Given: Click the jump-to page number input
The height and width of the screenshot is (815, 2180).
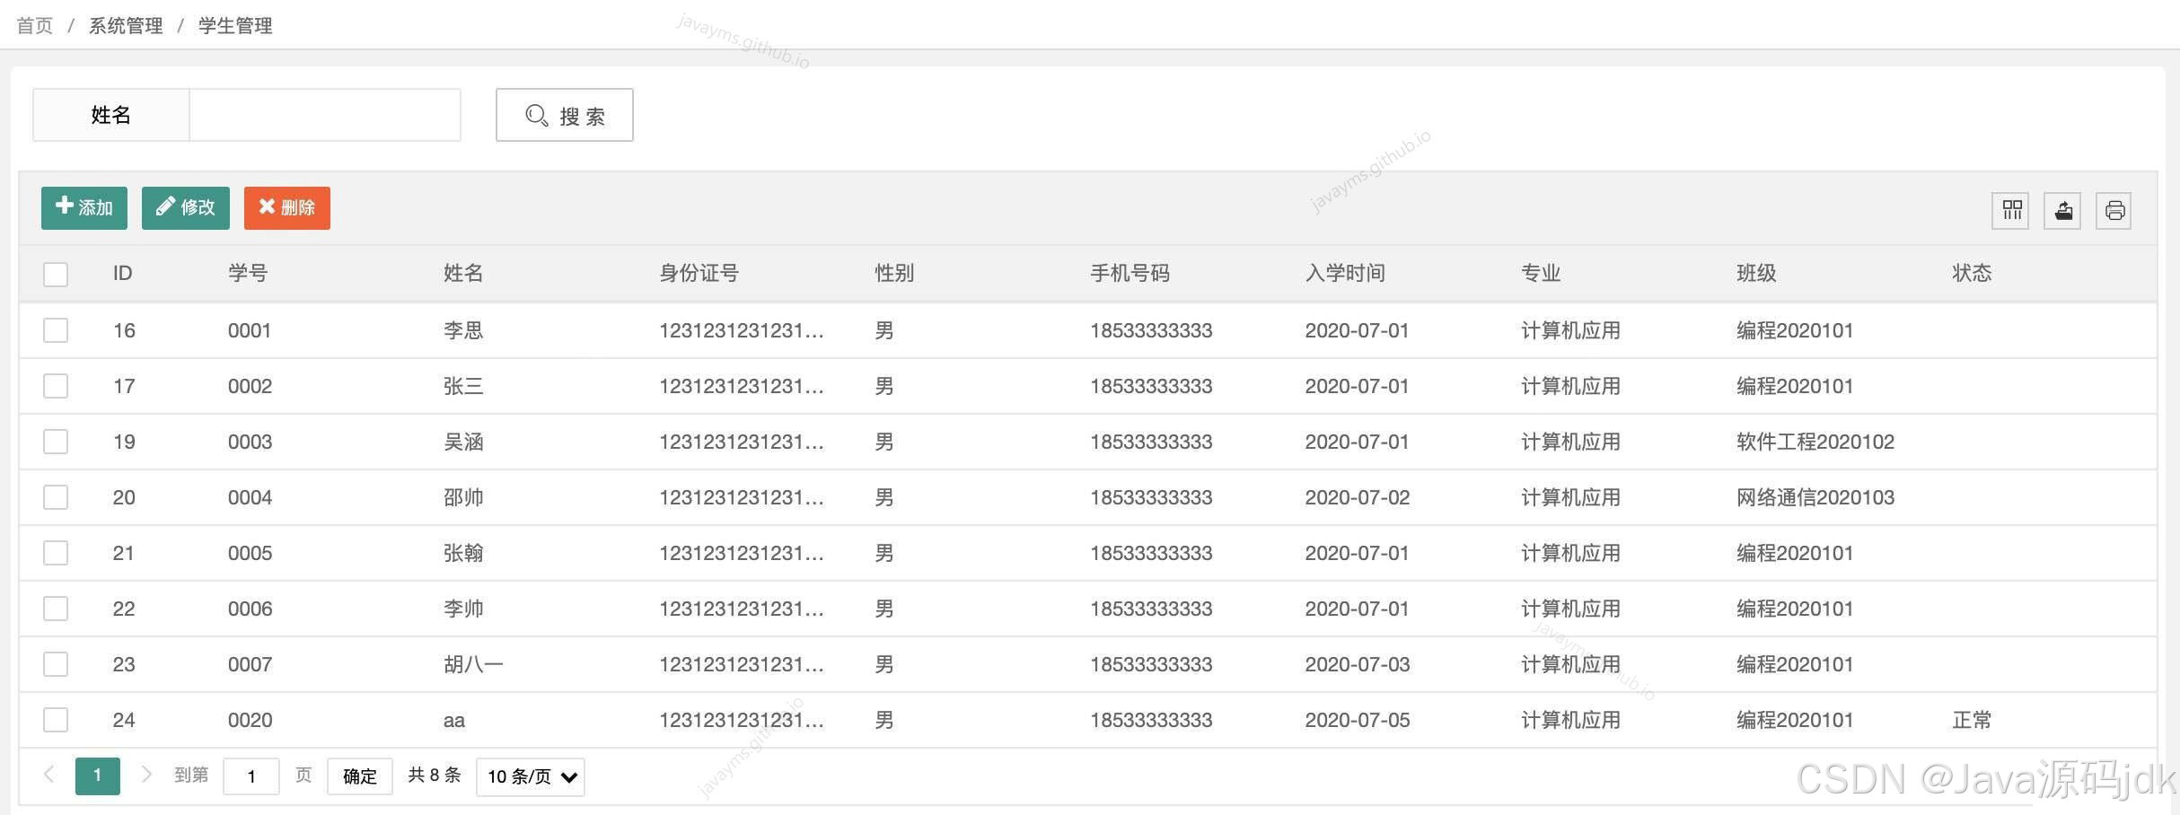Looking at the screenshot, I should point(251,776).
